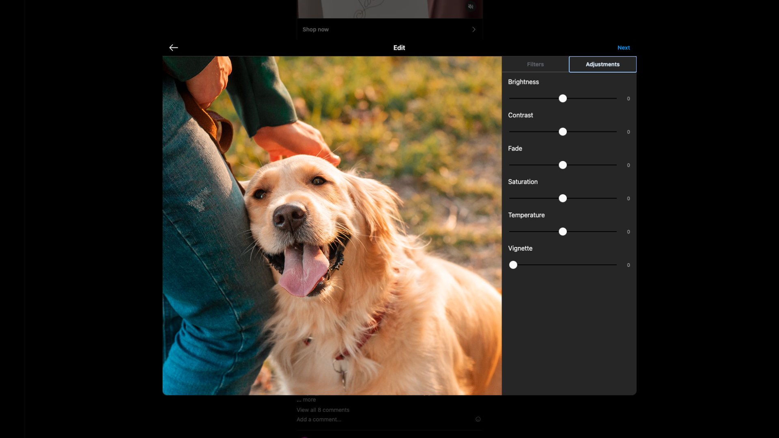Switch to the Filters tab
Image resolution: width=779 pixels, height=438 pixels.
tap(535, 64)
